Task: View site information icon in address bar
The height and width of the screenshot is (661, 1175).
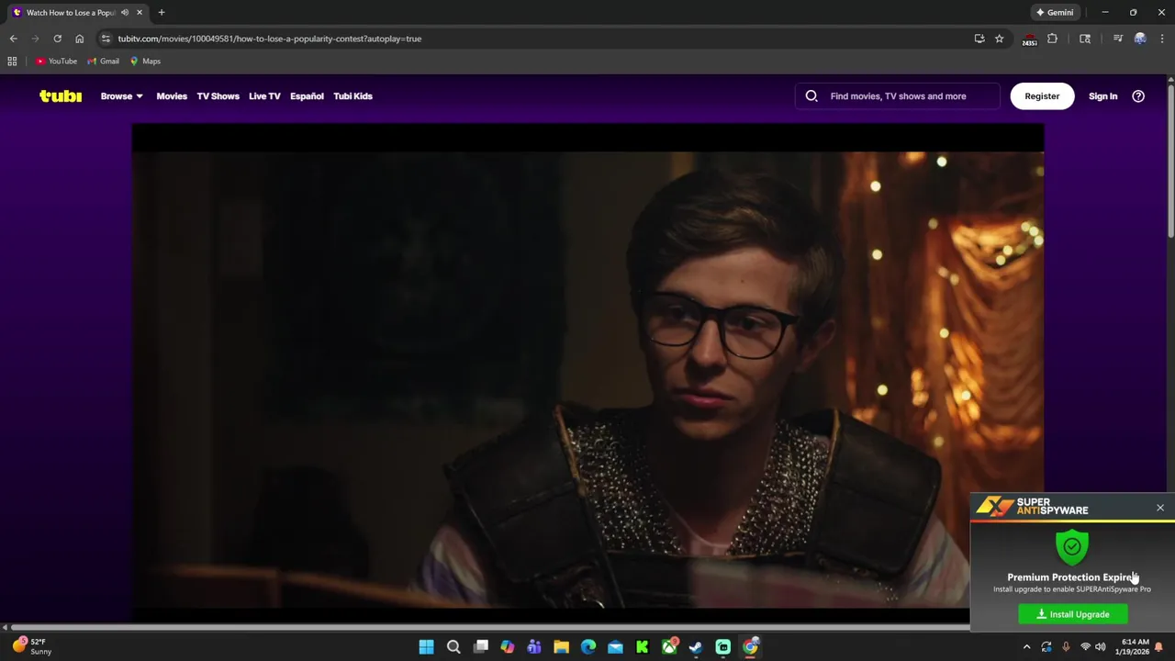Action: click(x=106, y=39)
